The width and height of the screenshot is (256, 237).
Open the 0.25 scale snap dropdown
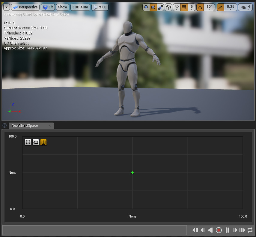231,7
